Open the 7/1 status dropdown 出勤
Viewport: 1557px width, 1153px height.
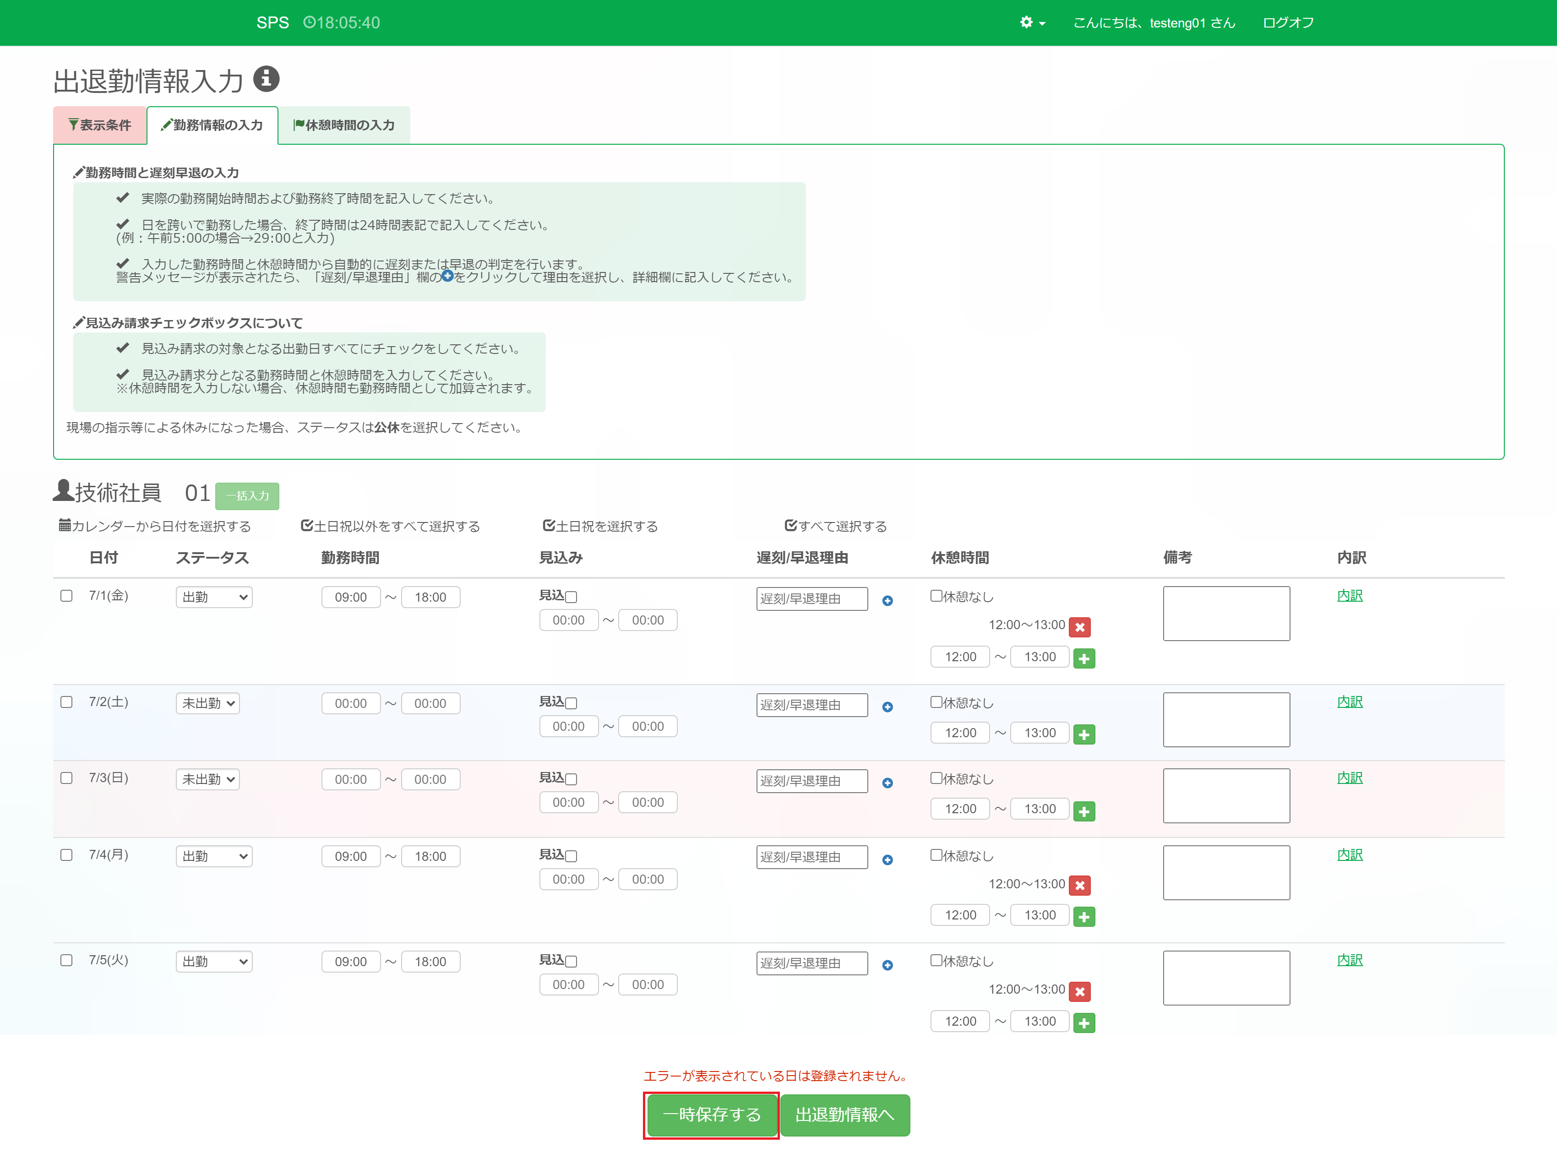click(213, 598)
